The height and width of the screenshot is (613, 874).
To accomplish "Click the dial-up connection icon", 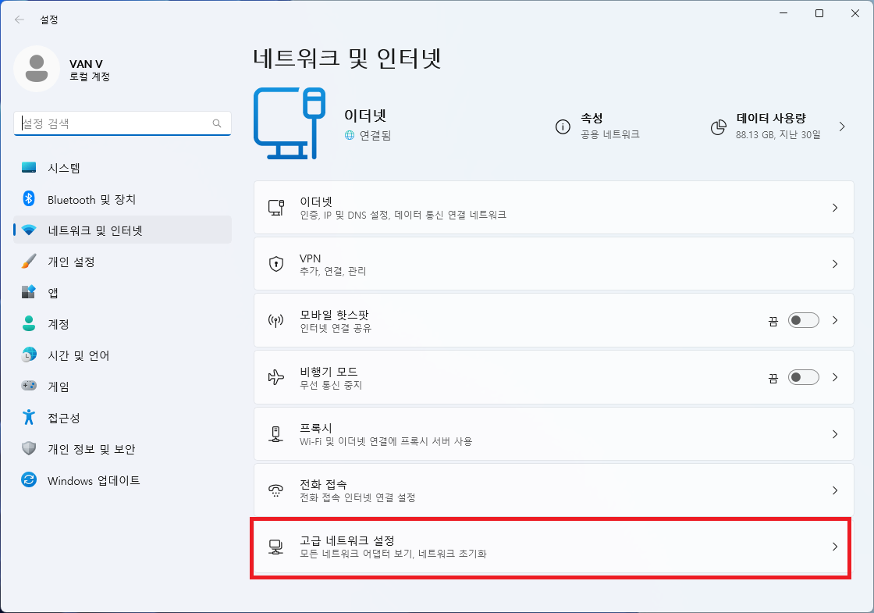I will point(275,490).
